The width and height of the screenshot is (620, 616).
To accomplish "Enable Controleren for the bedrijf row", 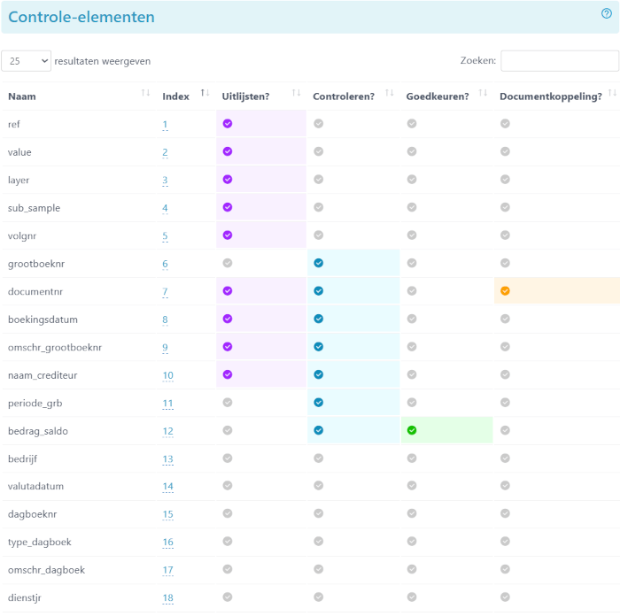I will (x=318, y=458).
